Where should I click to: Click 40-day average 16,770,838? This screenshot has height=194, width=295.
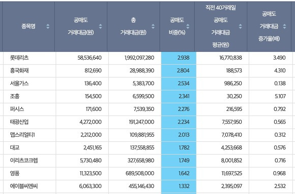pyautogui.click(x=230, y=58)
